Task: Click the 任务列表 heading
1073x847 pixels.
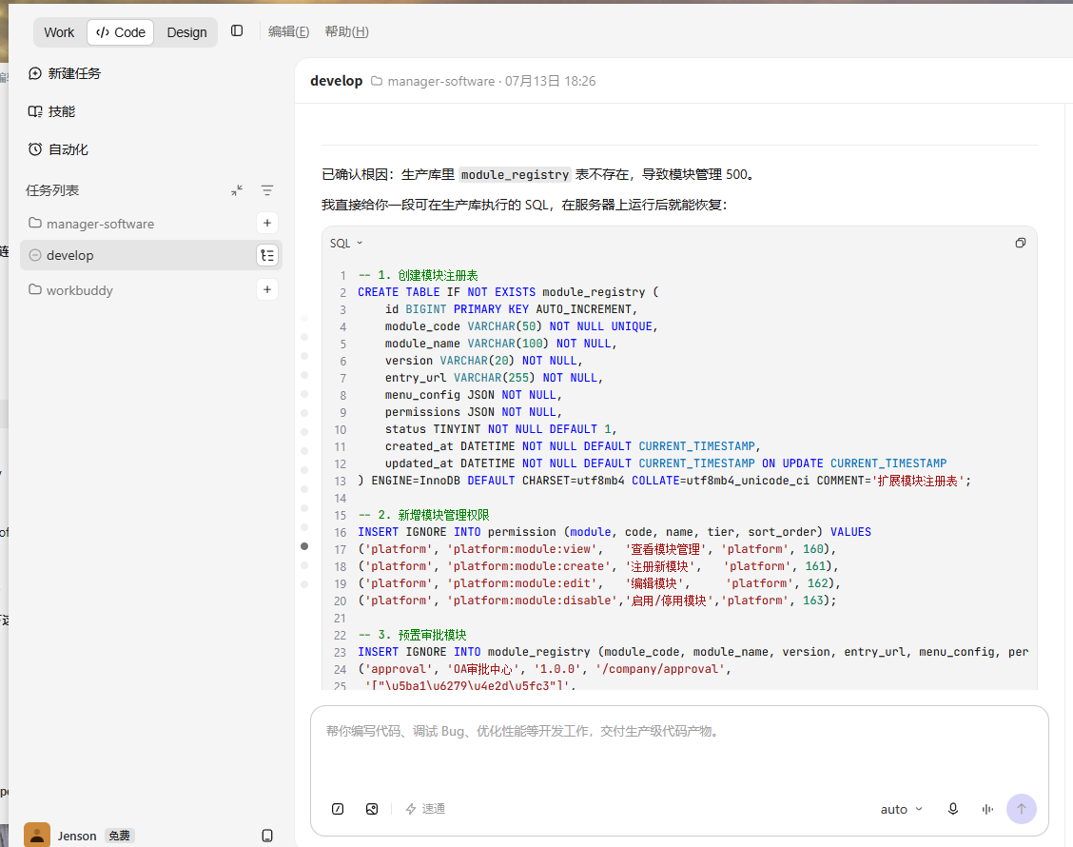Action: tap(52, 190)
